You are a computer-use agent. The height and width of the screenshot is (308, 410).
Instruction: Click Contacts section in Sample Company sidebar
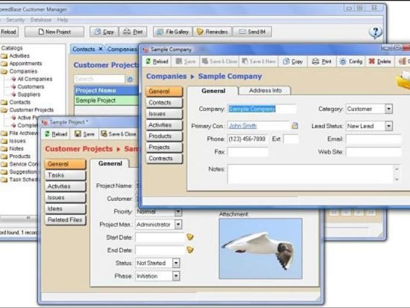[164, 103]
